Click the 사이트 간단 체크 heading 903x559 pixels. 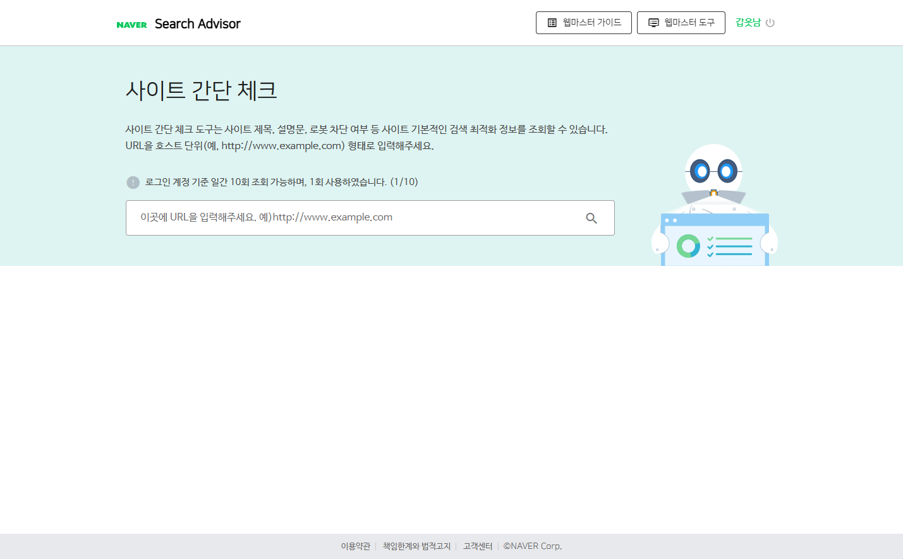[x=202, y=90]
